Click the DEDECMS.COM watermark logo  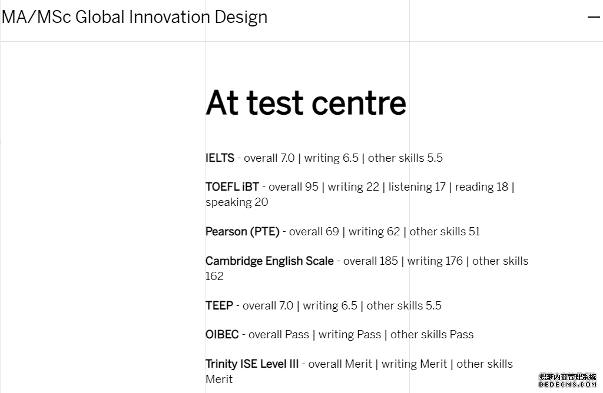tap(568, 381)
